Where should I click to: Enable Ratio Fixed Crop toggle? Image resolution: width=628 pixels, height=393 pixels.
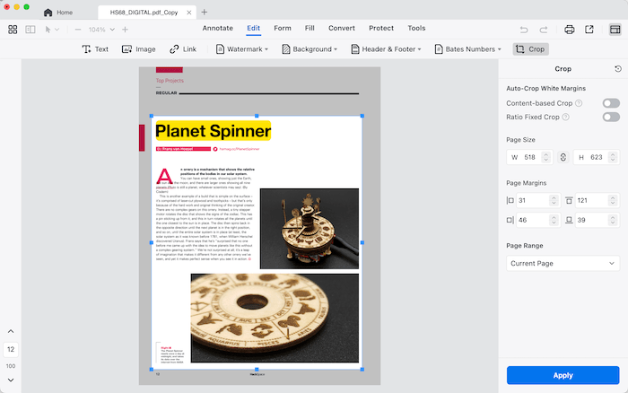[x=610, y=117]
